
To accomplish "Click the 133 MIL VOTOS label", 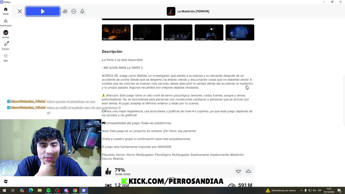I will click(122, 174).
